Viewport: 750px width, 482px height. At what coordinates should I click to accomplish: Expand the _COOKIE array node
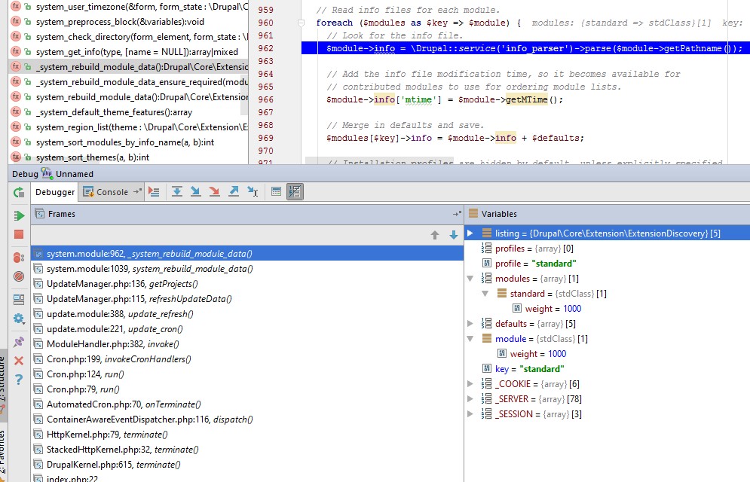(470, 384)
